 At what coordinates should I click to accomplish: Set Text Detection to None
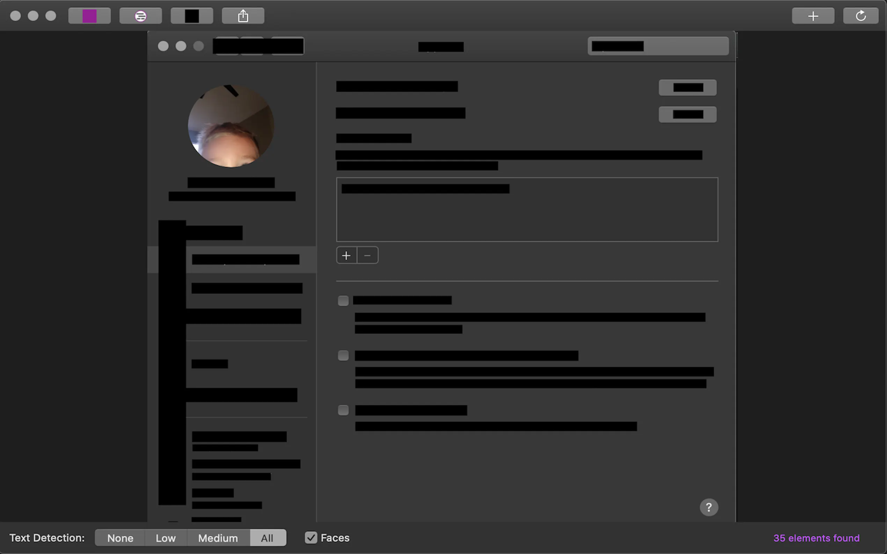pyautogui.click(x=120, y=538)
